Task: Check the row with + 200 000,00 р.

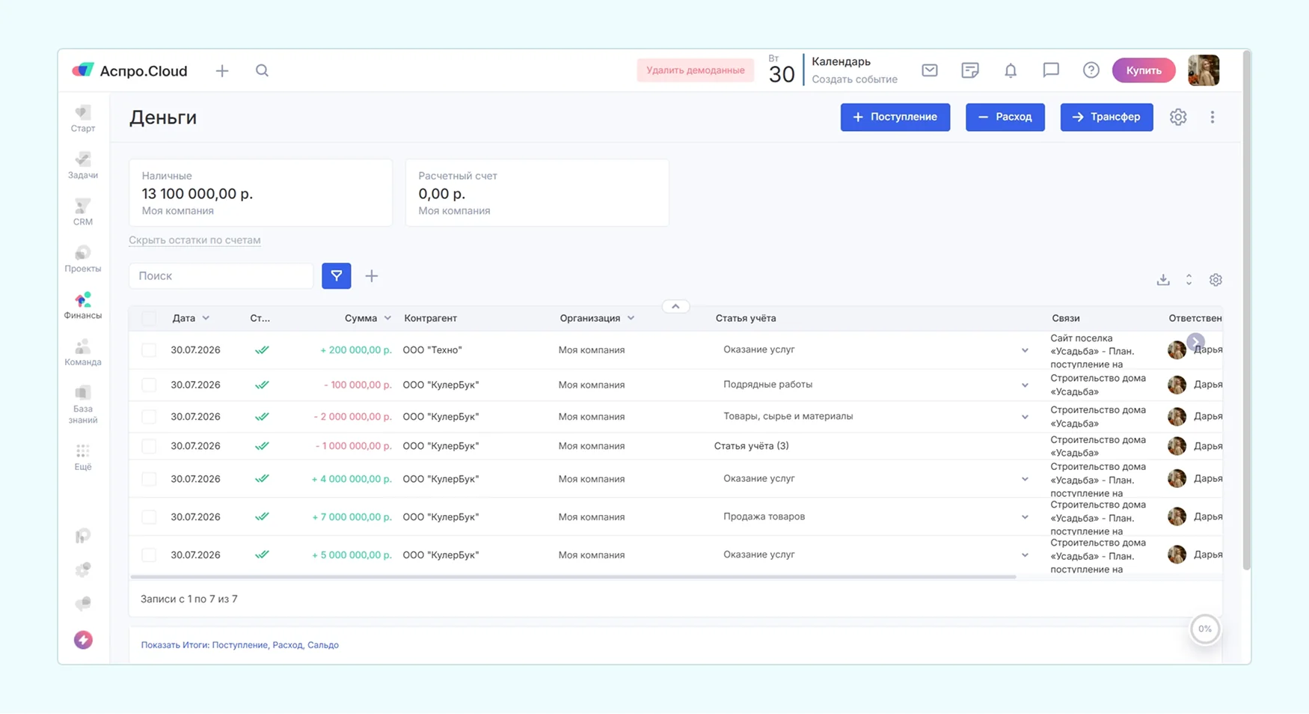Action: click(149, 350)
